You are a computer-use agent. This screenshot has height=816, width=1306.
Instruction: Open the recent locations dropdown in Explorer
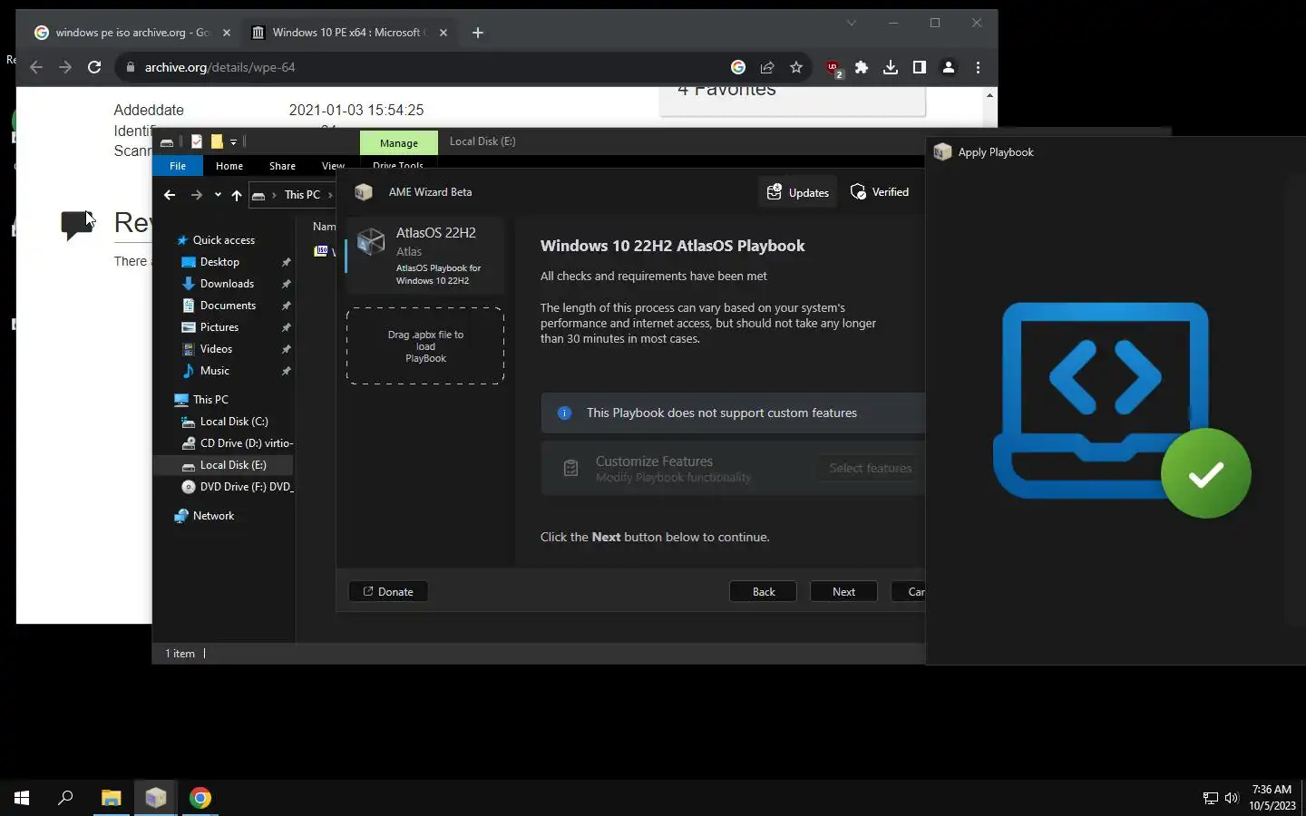click(218, 195)
